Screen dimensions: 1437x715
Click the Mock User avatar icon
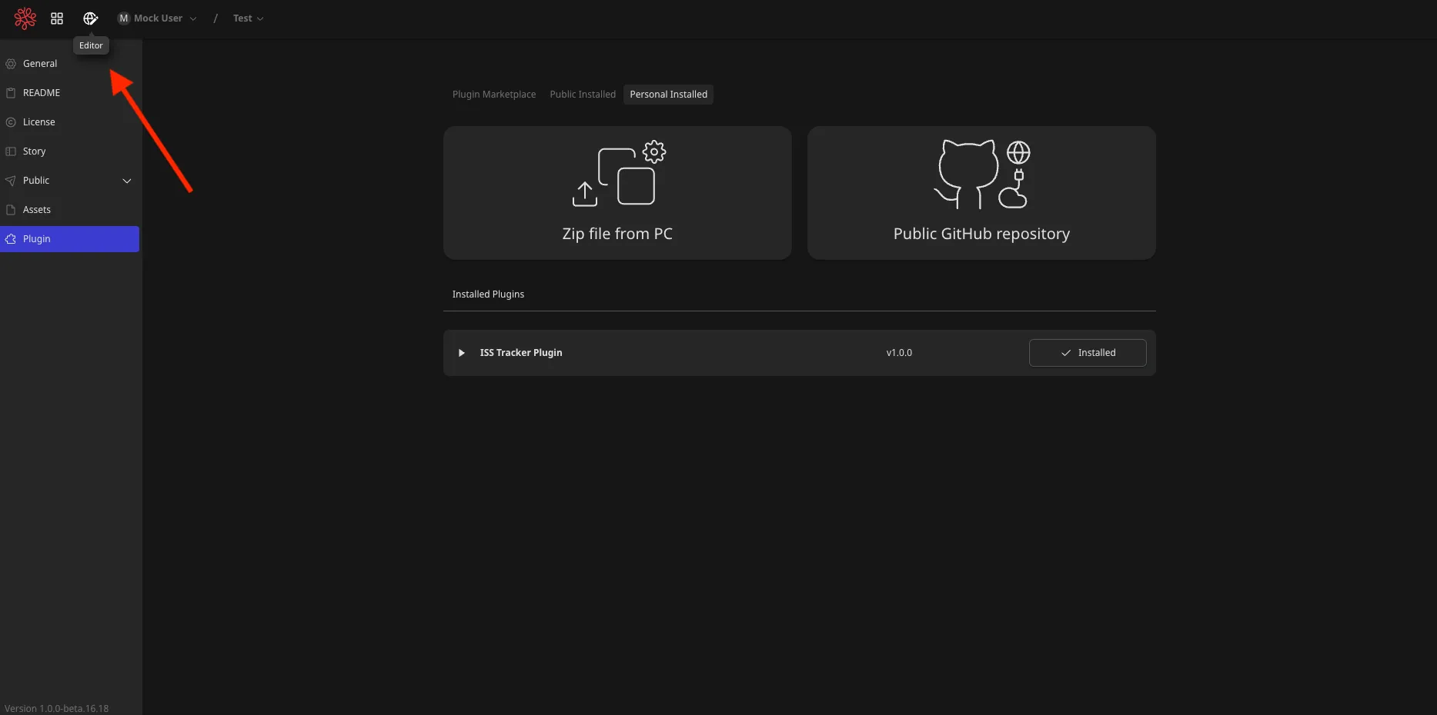coord(124,18)
